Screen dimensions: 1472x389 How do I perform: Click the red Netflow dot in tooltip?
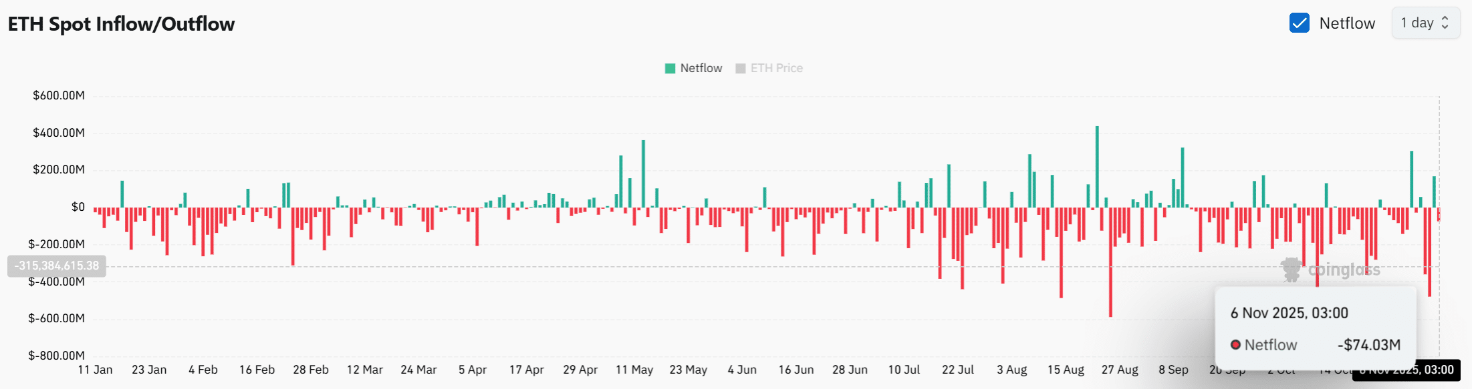click(1235, 345)
